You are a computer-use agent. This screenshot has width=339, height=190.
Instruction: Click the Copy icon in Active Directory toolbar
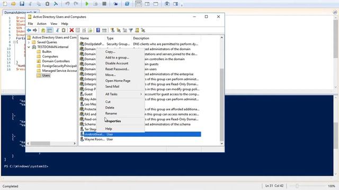64,30
